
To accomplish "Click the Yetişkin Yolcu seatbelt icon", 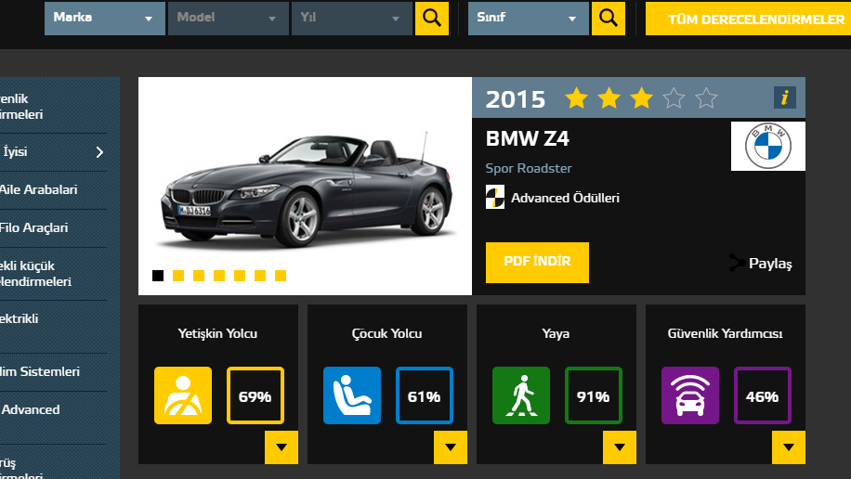I will [x=183, y=395].
